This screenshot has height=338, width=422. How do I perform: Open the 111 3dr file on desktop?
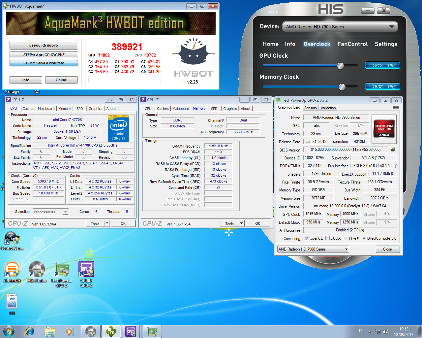12,304
